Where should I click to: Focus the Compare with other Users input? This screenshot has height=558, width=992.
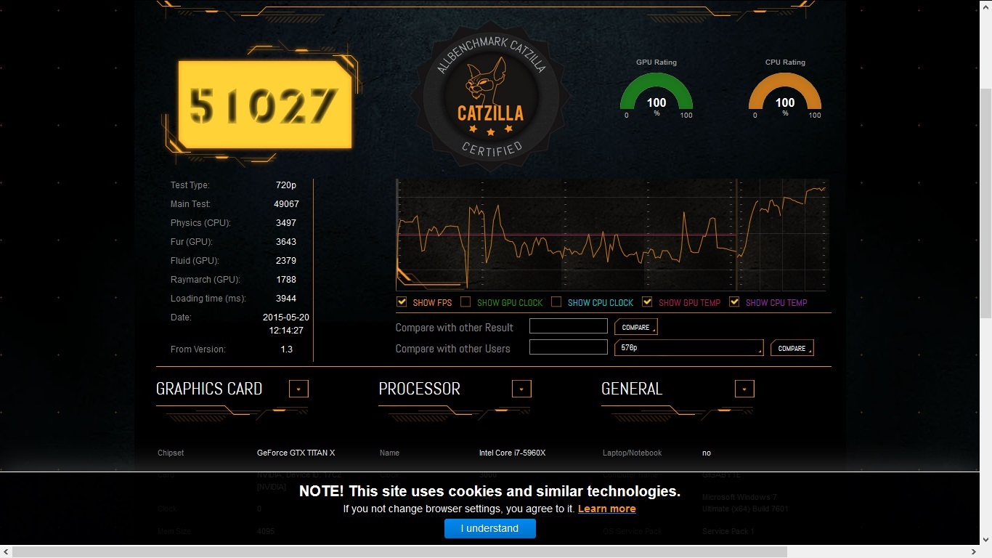click(x=569, y=347)
